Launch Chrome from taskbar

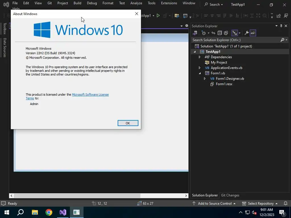click(49, 212)
